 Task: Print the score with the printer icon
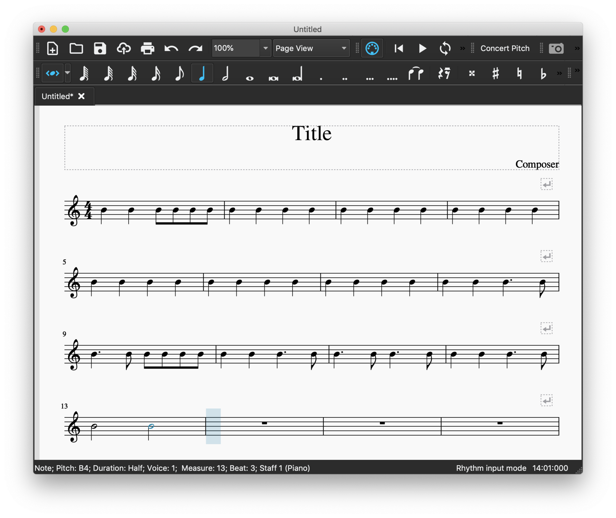coord(148,48)
